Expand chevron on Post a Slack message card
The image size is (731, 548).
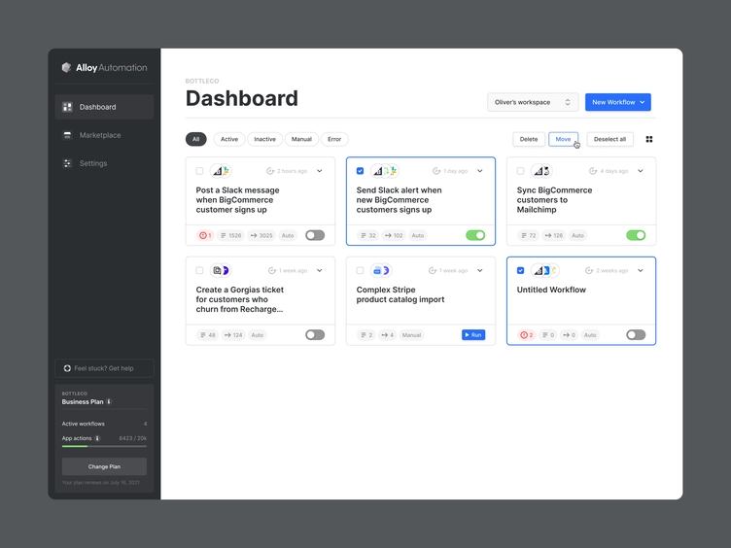[x=320, y=171]
